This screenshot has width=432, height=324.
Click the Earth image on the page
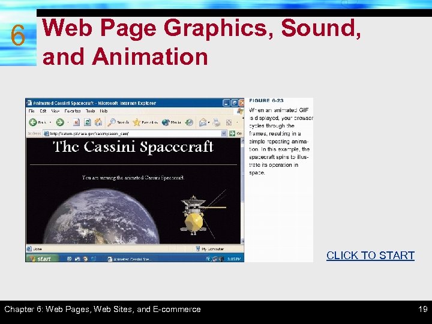tap(101, 217)
